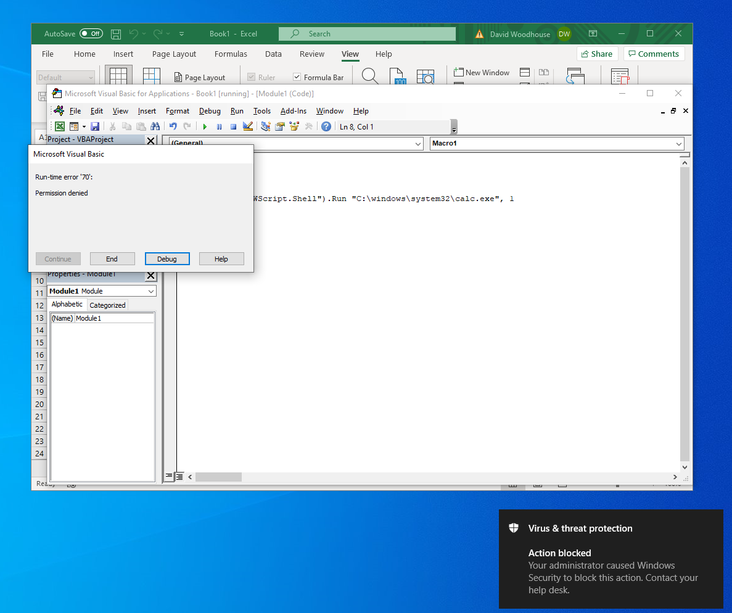The image size is (732, 613).
Task: Click the Break pause icon in VBA toolbar
Action: tap(219, 126)
